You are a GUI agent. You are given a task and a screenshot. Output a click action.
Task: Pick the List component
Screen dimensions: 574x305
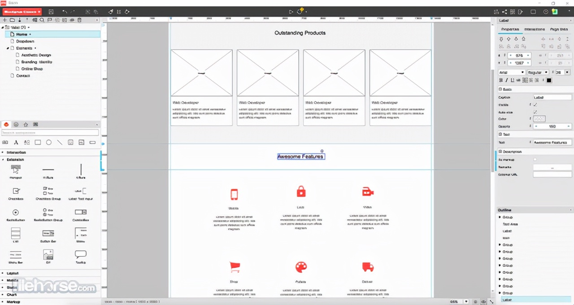point(16,235)
